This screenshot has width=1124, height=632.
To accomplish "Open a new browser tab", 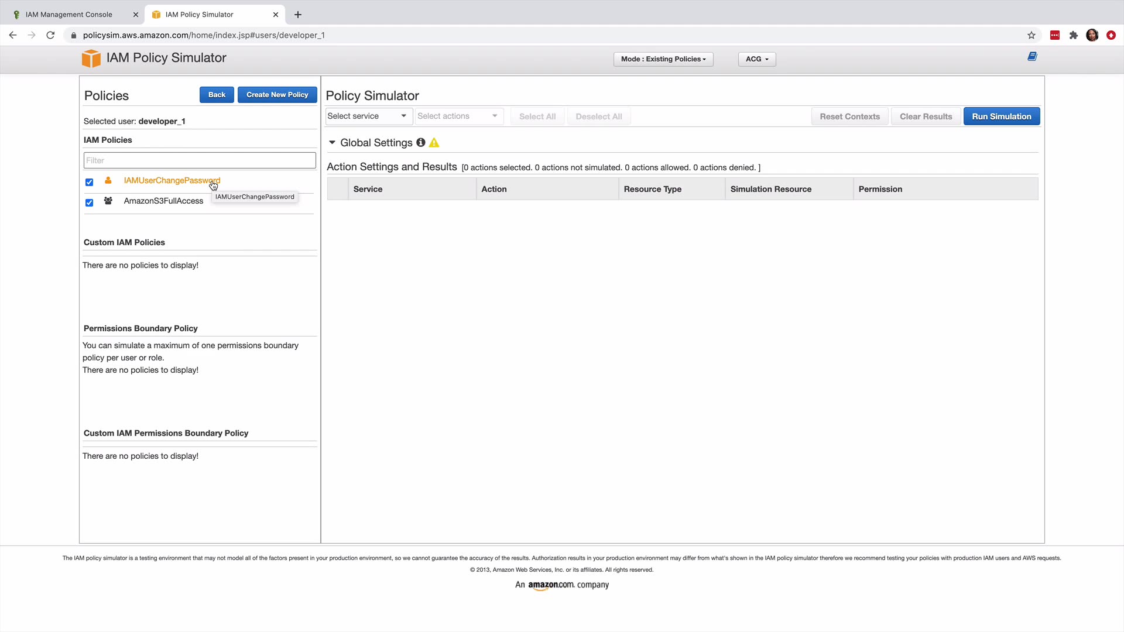I will tap(298, 15).
